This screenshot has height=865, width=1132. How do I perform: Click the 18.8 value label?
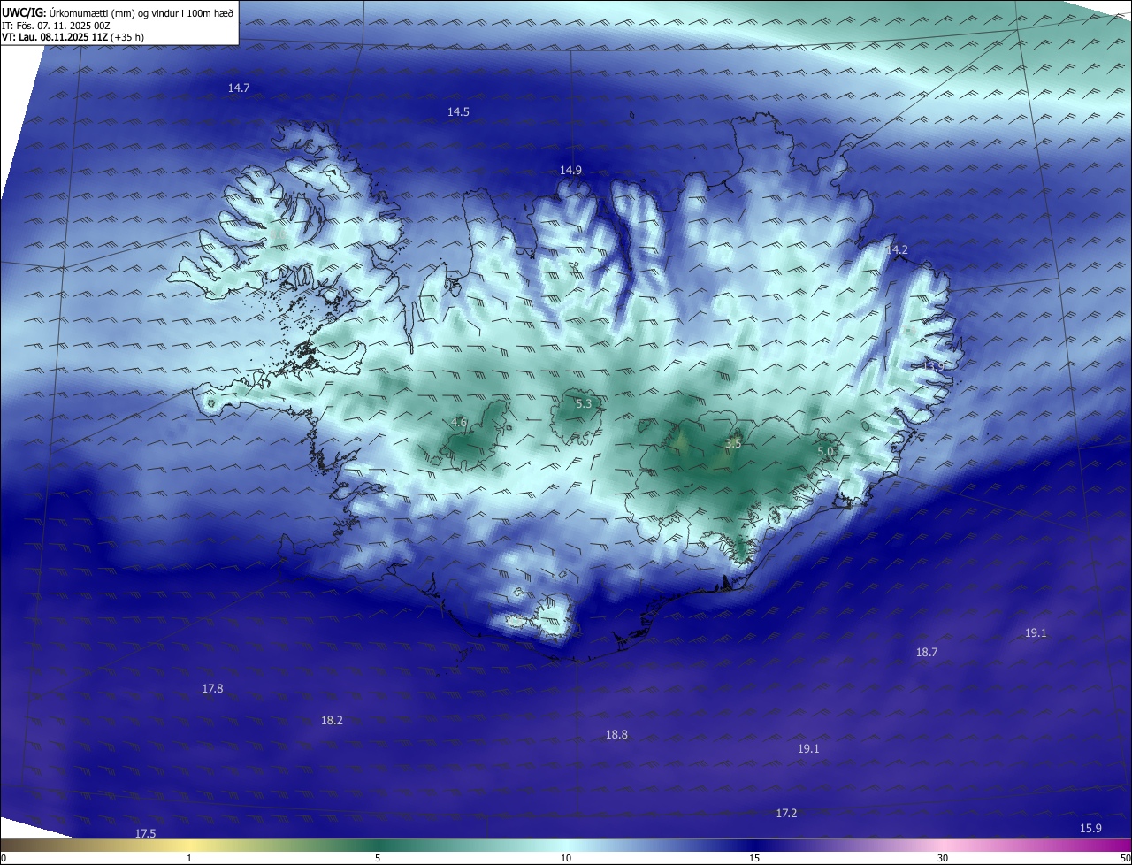pos(616,734)
